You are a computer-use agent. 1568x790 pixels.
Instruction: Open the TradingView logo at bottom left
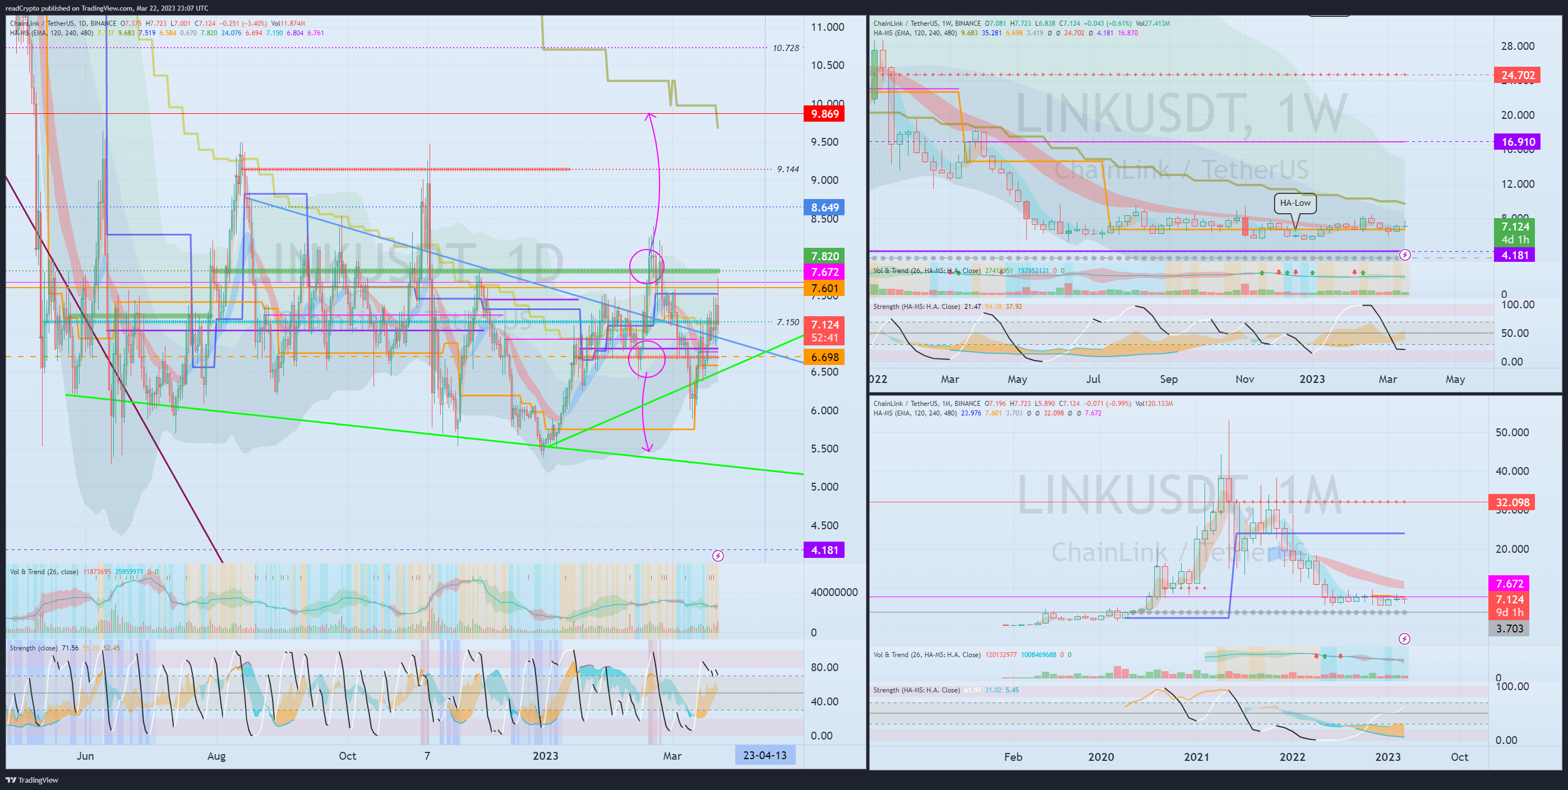(33, 780)
